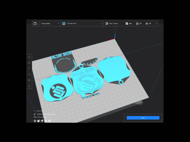Select the Scale tool
The image size is (190, 142).
click(x=29, y=63)
